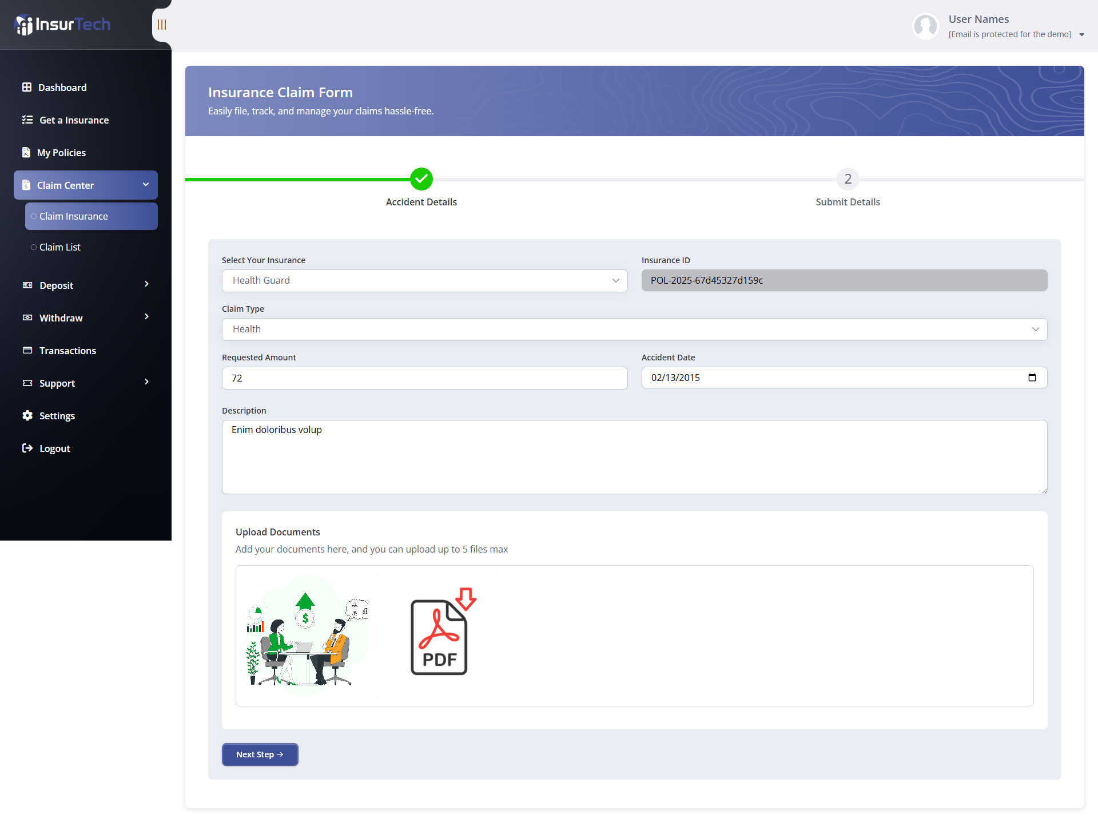Open the calendar picker in Accident Date
The width and height of the screenshot is (1098, 822).
point(1032,378)
